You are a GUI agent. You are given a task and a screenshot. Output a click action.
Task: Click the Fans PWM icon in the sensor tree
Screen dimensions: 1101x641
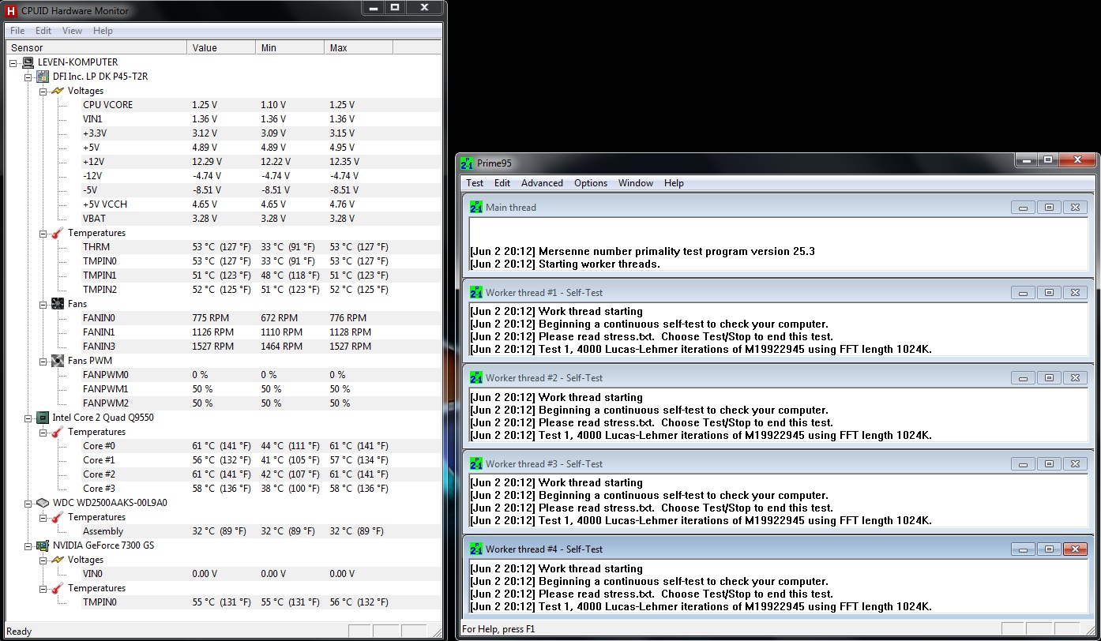pyautogui.click(x=58, y=361)
